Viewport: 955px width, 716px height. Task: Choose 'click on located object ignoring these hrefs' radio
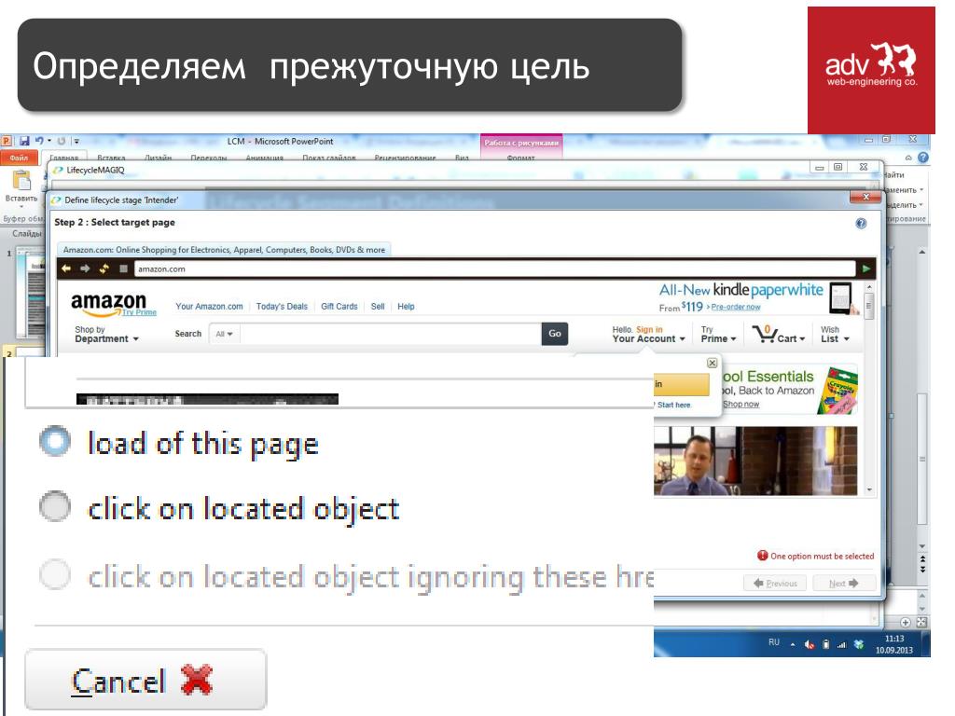(55, 574)
